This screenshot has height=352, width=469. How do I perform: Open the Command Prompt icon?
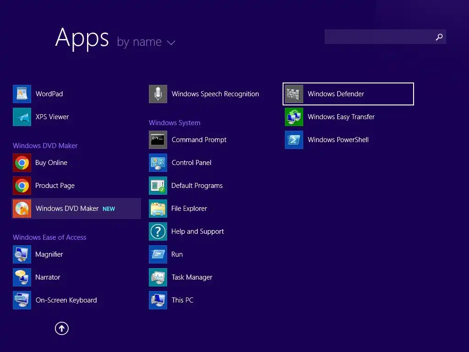coord(158,139)
